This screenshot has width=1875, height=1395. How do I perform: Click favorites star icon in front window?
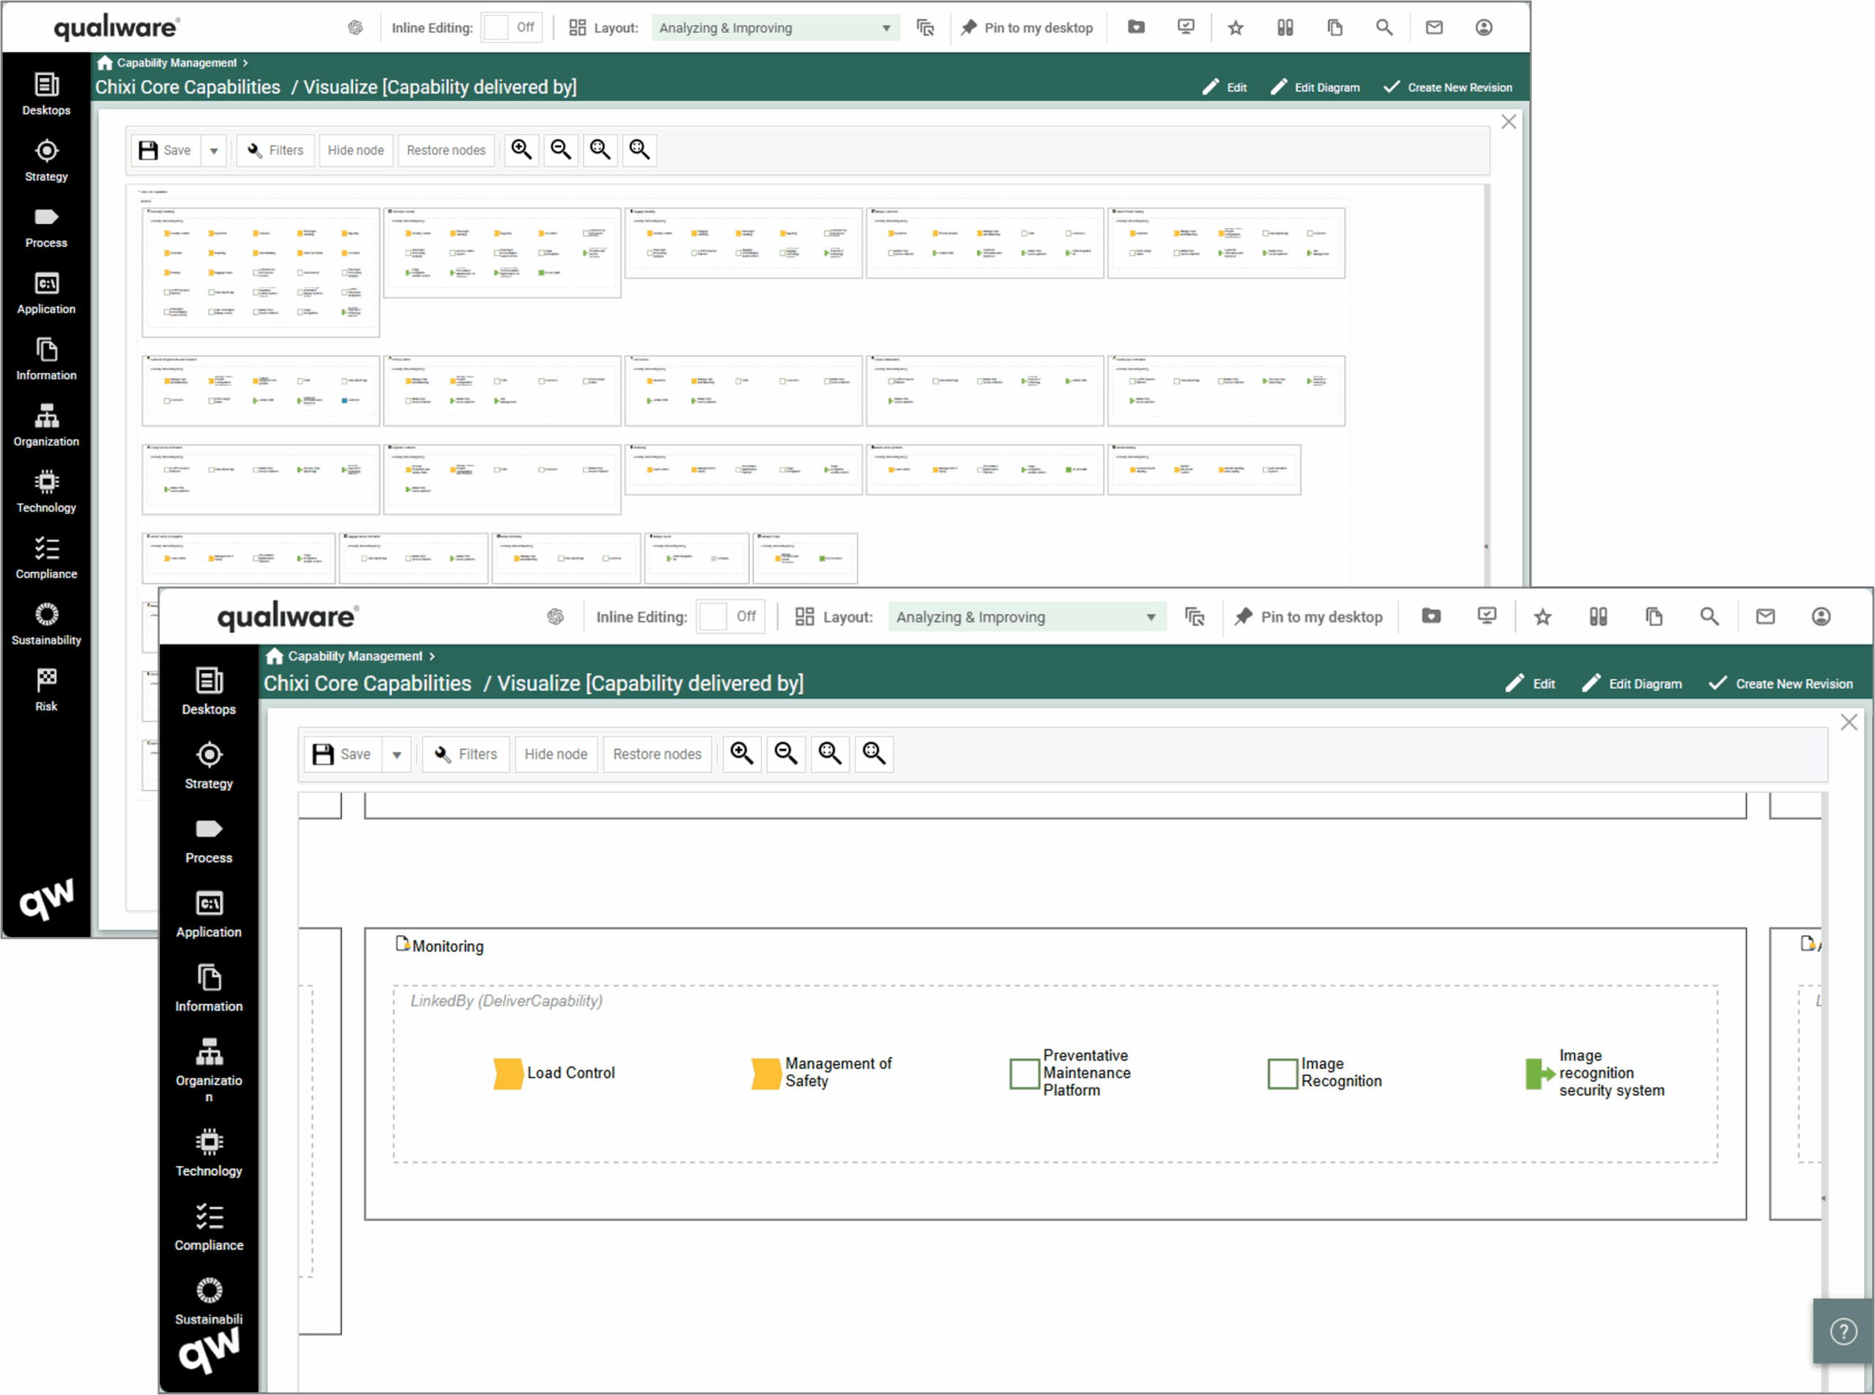pyautogui.click(x=1542, y=617)
